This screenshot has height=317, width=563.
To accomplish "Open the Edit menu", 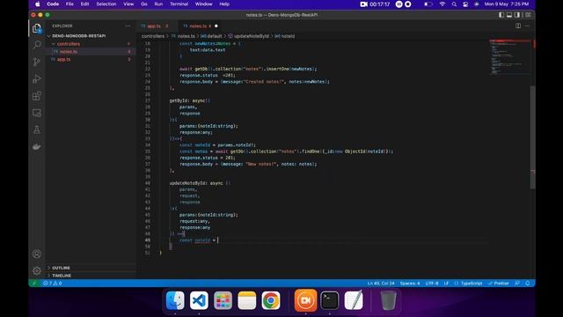I will (x=84, y=4).
